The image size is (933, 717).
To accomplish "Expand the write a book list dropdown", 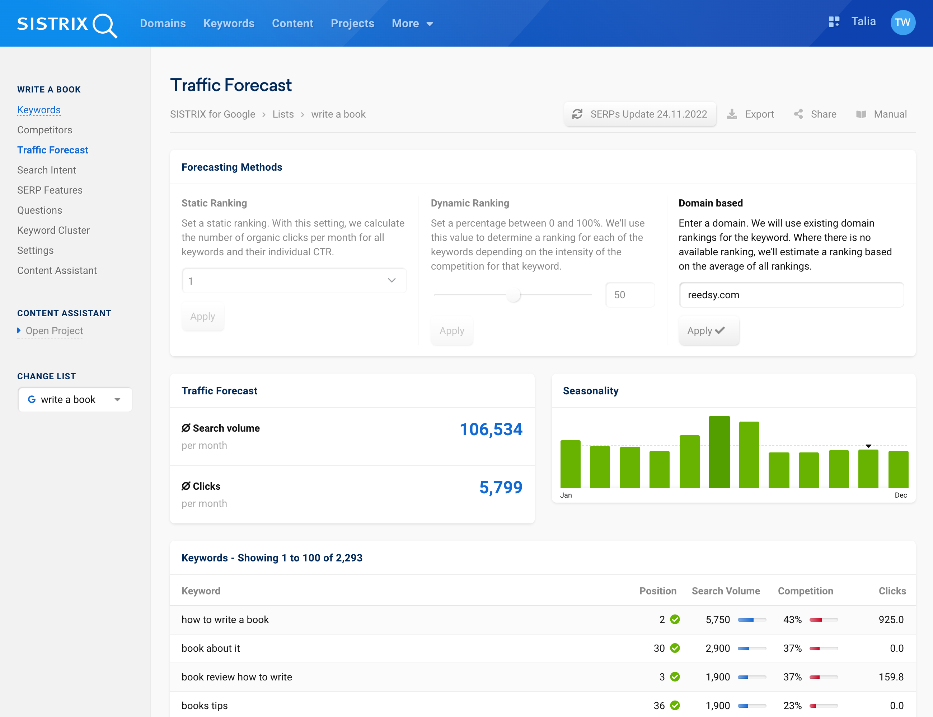I will [x=118, y=399].
